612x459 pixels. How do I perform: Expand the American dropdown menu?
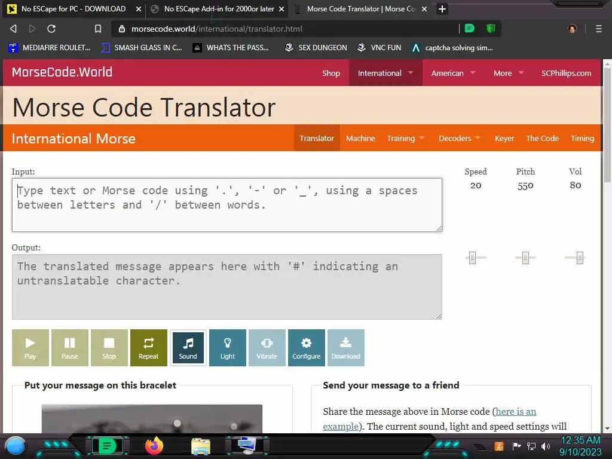453,73
